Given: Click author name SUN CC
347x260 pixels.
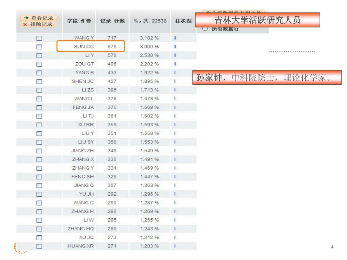Looking at the screenshot, I should pyautogui.click(x=84, y=47).
